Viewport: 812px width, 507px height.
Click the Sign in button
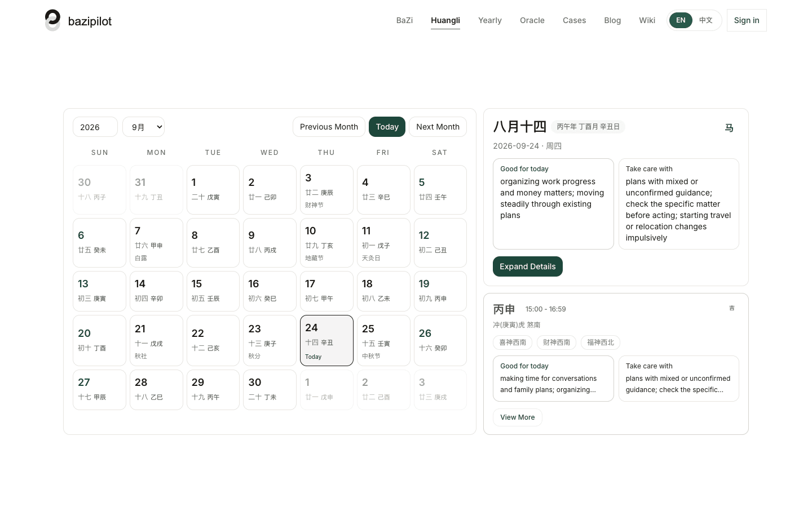tap(747, 20)
